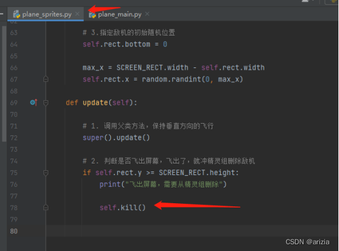Collapse the if block fold marker on line 75
Screen dimensions: 339x251
[x=46, y=173]
